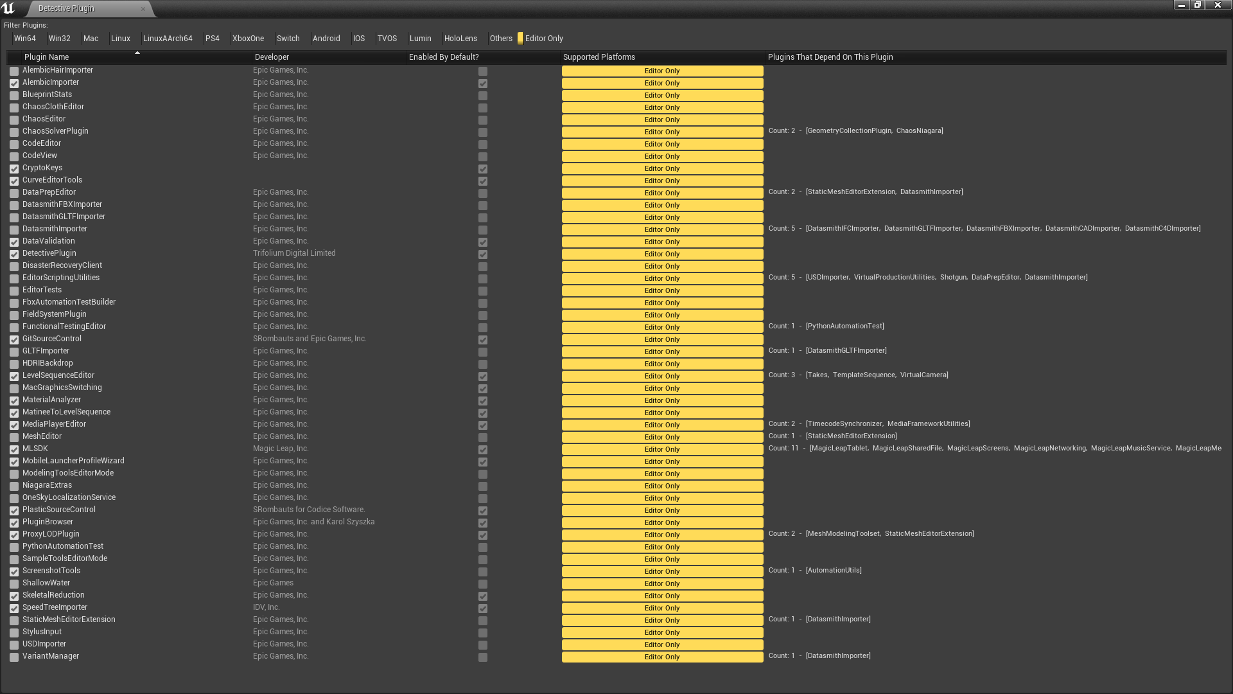Close the Detective Plugin tab
Viewport: 1233px width, 694px height.
pos(143,8)
